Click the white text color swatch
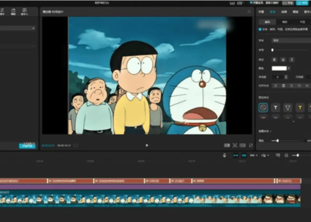311x222 pixels. point(279,68)
